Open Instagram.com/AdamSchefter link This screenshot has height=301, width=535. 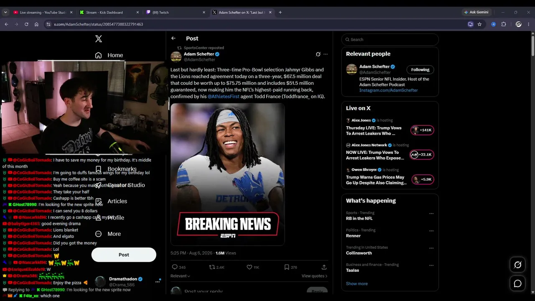[x=388, y=90]
